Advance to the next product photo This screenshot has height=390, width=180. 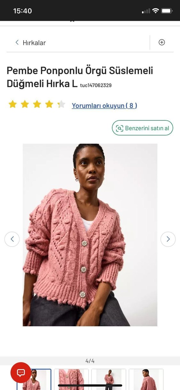(168, 239)
